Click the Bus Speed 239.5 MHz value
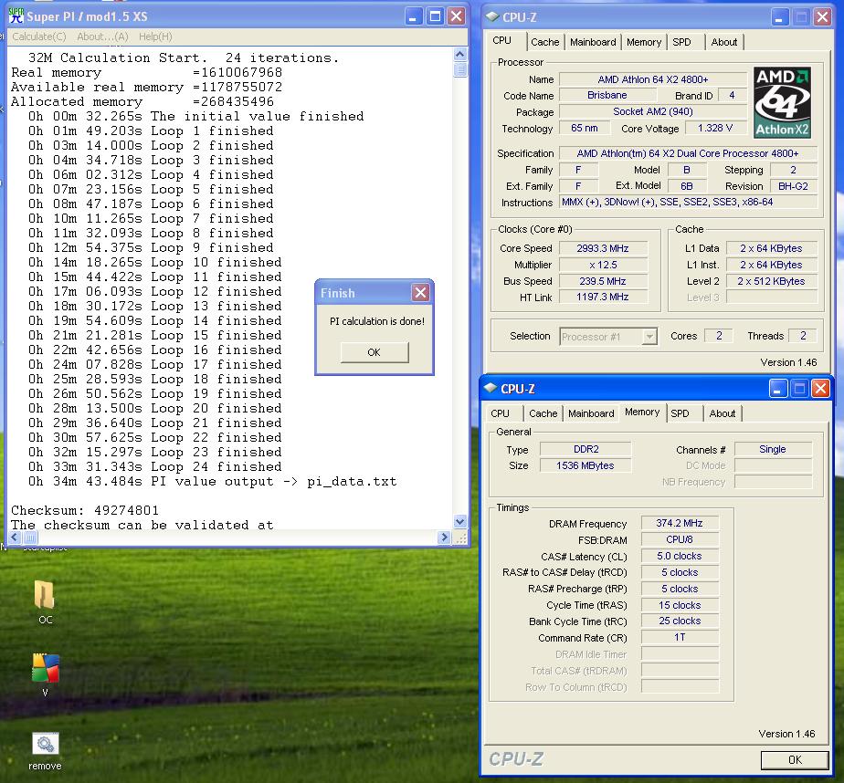The image size is (844, 783). click(x=603, y=281)
